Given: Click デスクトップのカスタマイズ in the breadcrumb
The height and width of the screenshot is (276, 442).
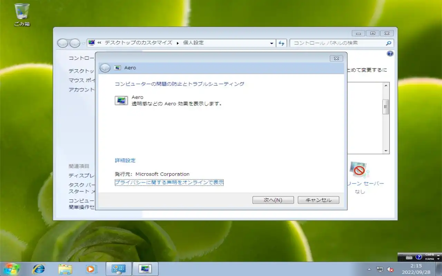Looking at the screenshot, I should (x=138, y=43).
